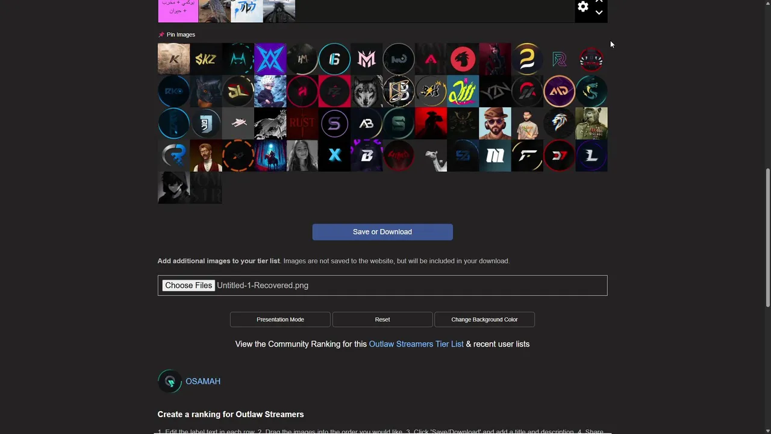Open tier row settings gear icon
Image resolution: width=771 pixels, height=434 pixels.
(582, 7)
